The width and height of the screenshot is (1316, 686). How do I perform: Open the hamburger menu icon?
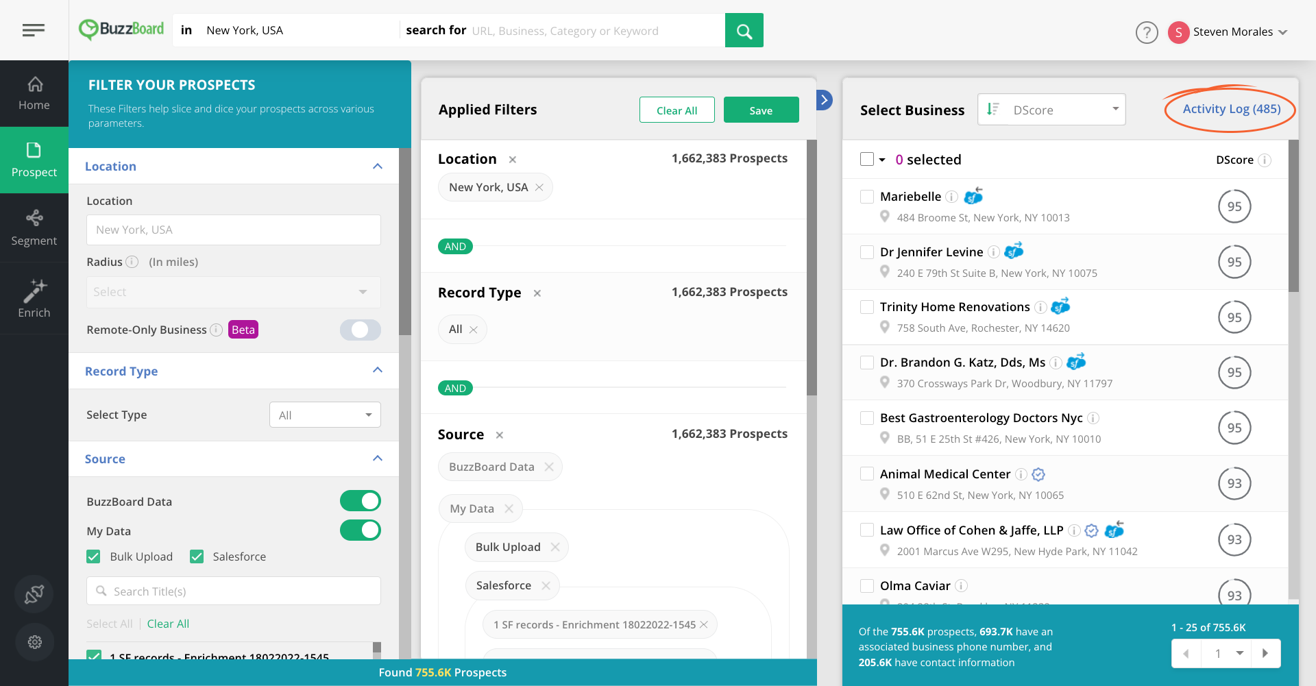[34, 30]
